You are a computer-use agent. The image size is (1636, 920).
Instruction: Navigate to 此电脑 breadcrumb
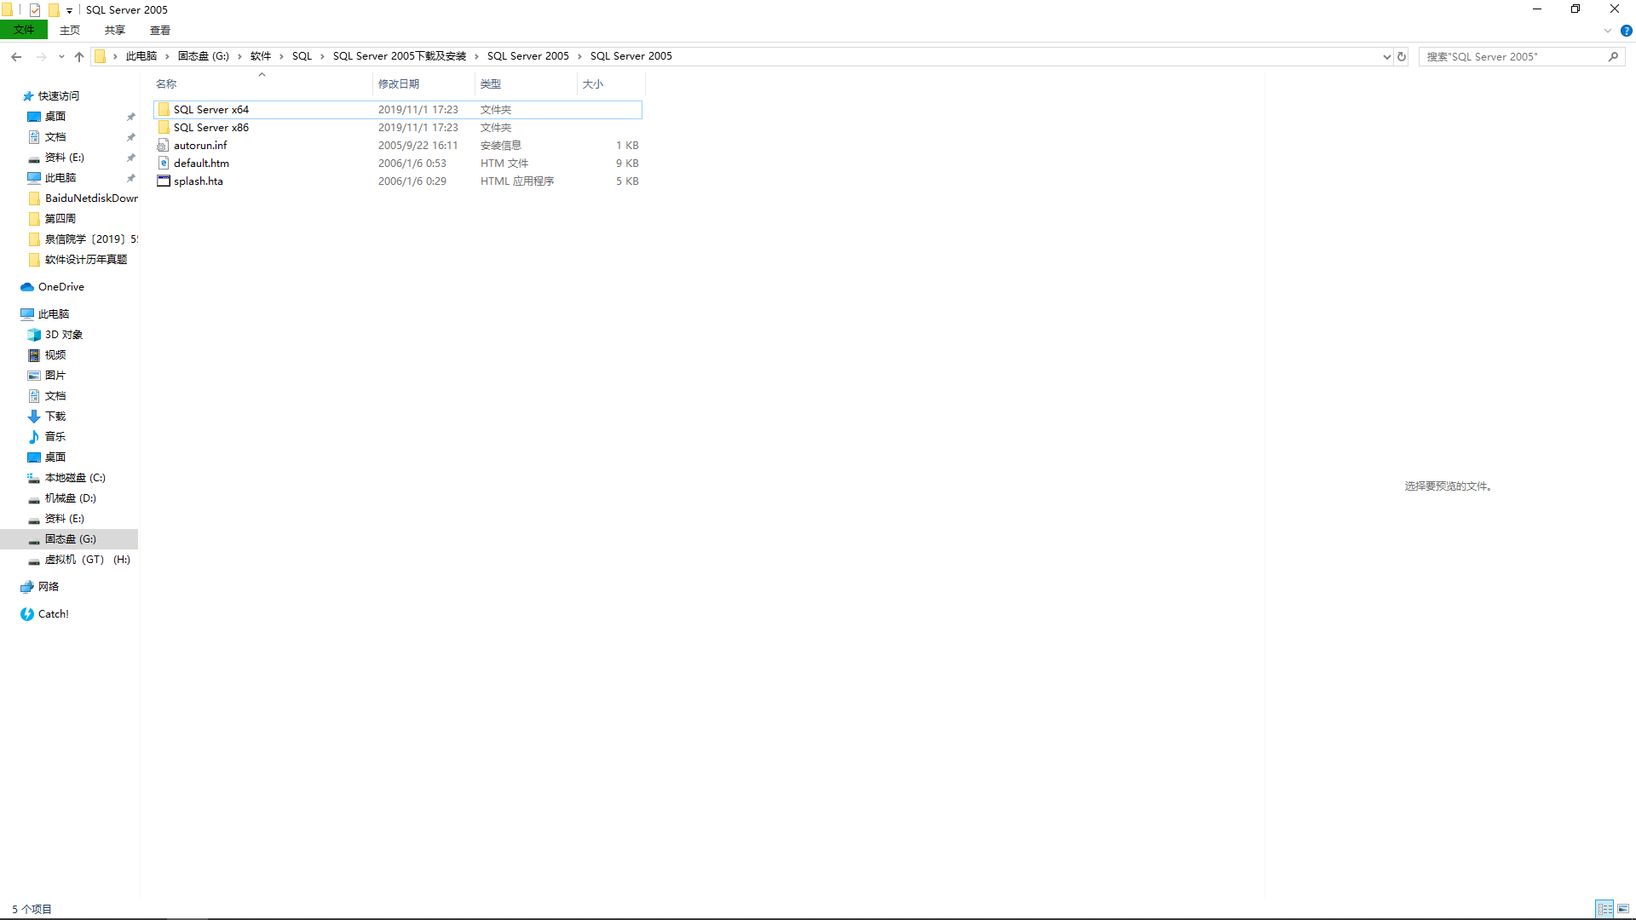(141, 57)
